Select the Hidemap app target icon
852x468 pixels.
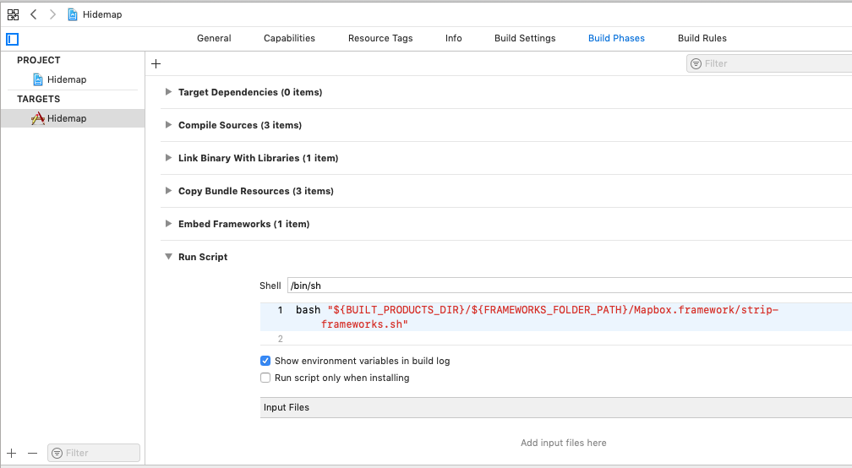tap(38, 119)
